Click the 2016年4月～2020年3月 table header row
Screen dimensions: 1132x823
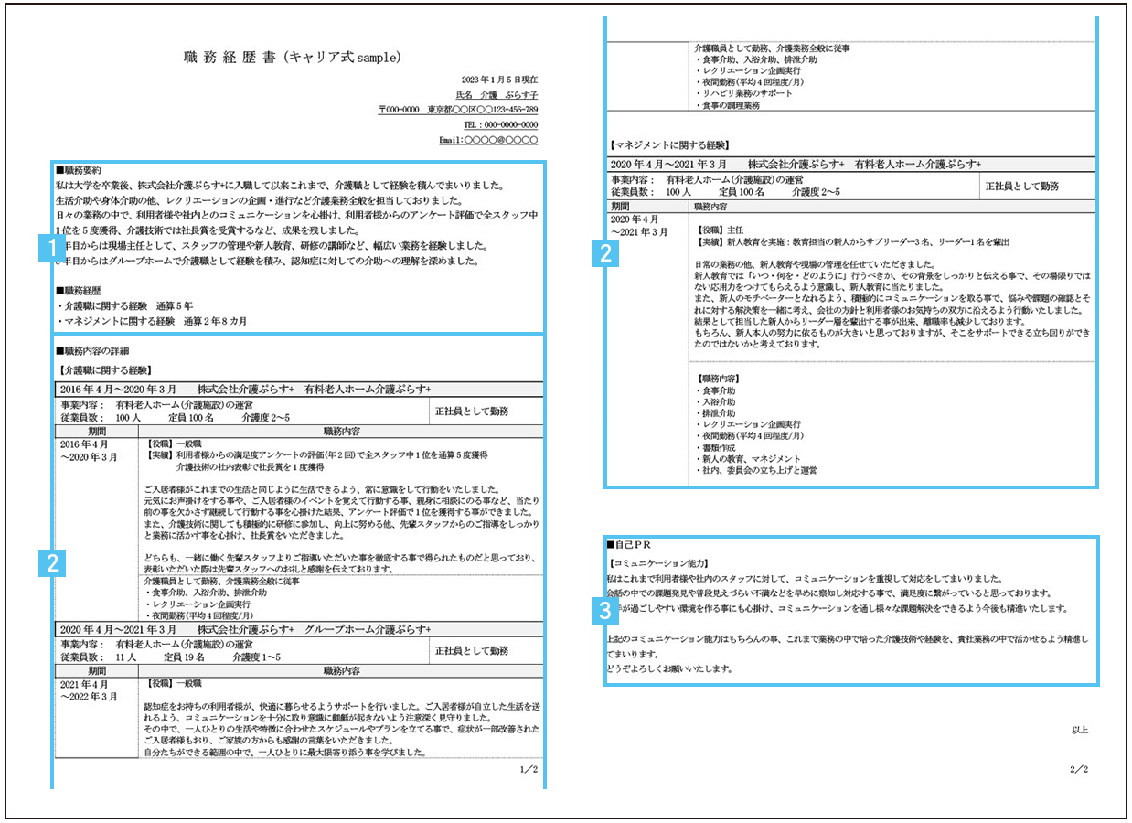tap(300, 389)
